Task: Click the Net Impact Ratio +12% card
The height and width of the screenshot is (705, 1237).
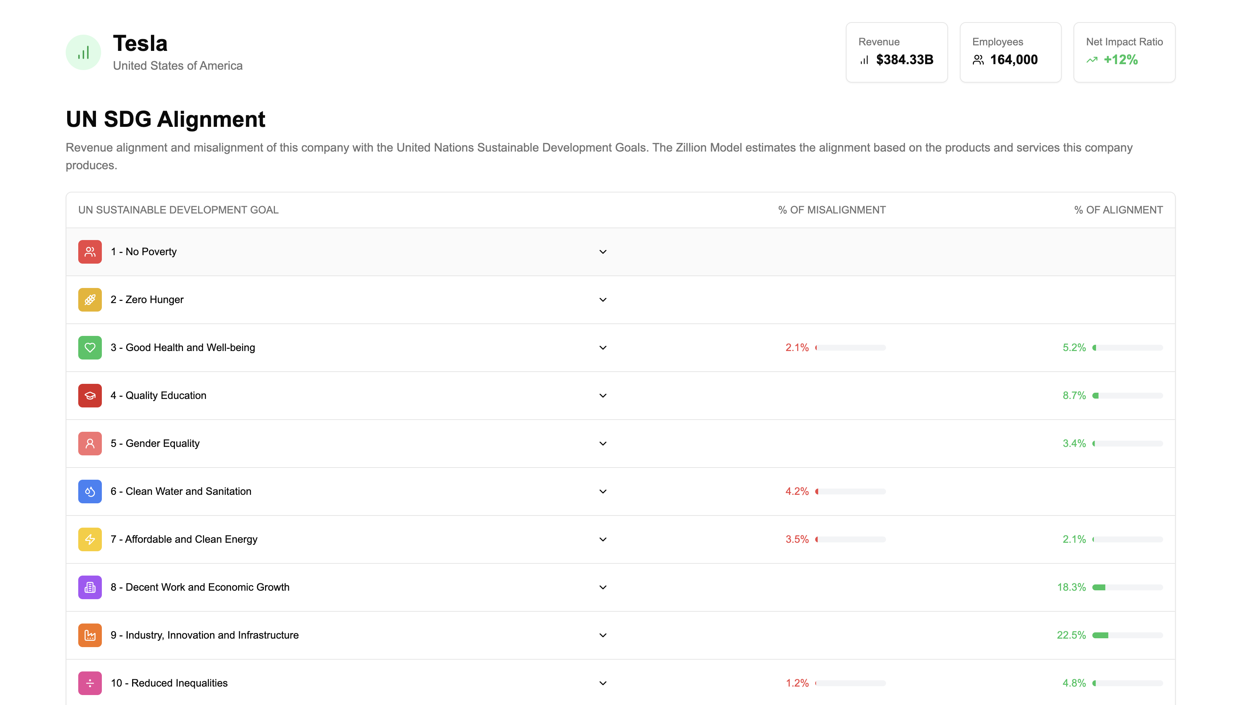Action: pos(1124,52)
